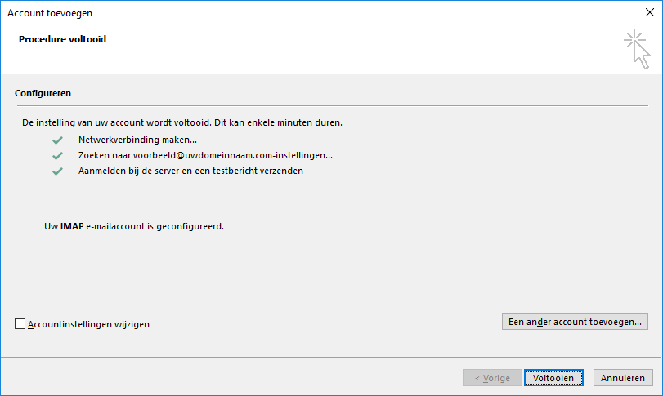663x396 pixels.
Task: Click the voorbeeld@uwdomeinnaam.com search status text
Action: [x=205, y=155]
